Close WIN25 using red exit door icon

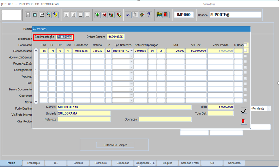point(244,121)
